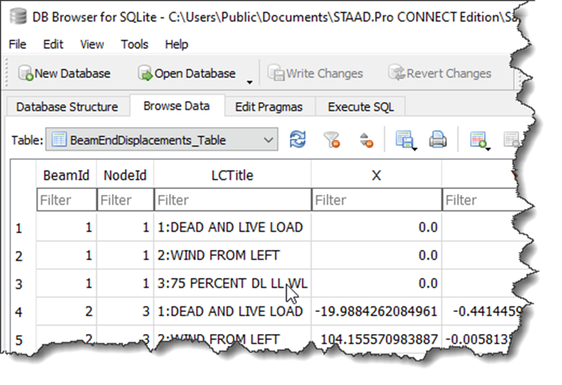Switch to the Edit Pragmas tab

269,107
